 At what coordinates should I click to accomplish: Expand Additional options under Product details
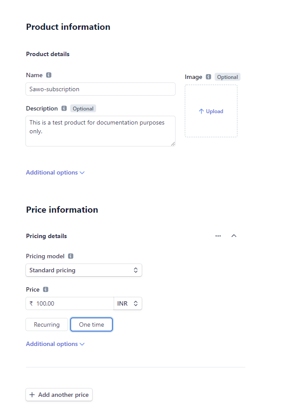[55, 172]
